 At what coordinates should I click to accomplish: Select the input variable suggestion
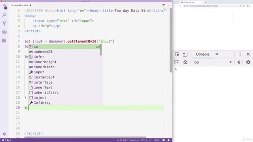(x=65, y=72)
